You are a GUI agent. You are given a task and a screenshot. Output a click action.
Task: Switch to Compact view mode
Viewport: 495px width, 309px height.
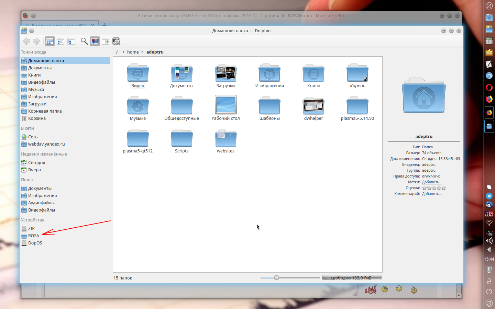tap(60, 42)
